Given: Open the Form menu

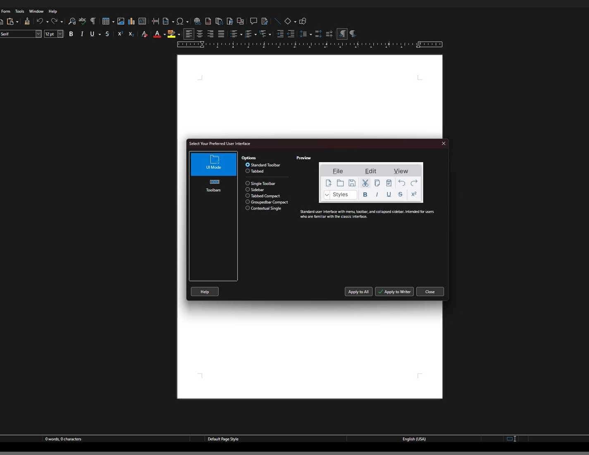Looking at the screenshot, I should (6, 11).
